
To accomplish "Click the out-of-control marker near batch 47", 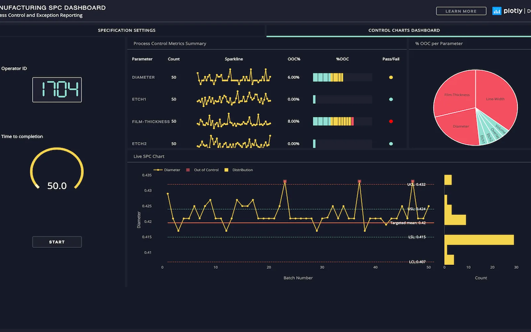I will pos(413,182).
